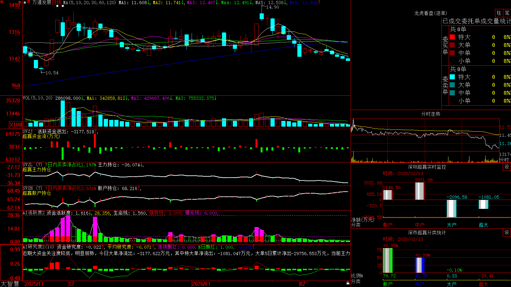Click the 10.54 low price label
Screen dimensions: 511x287
point(52,73)
